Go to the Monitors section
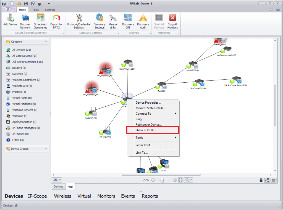The image size is (283, 210). click(x=106, y=196)
